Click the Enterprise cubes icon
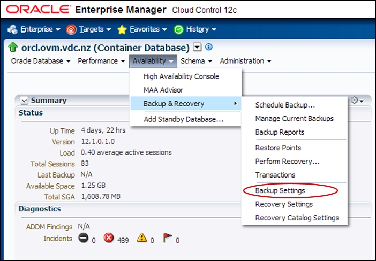The width and height of the screenshot is (376, 261). click(x=12, y=29)
